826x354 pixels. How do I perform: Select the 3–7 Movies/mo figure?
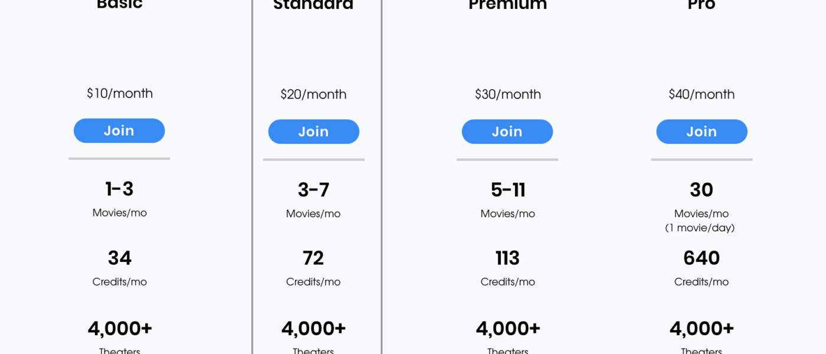tap(313, 190)
